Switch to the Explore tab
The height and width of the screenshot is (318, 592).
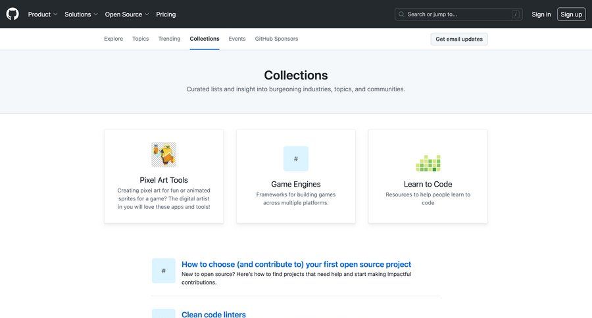pyautogui.click(x=114, y=39)
